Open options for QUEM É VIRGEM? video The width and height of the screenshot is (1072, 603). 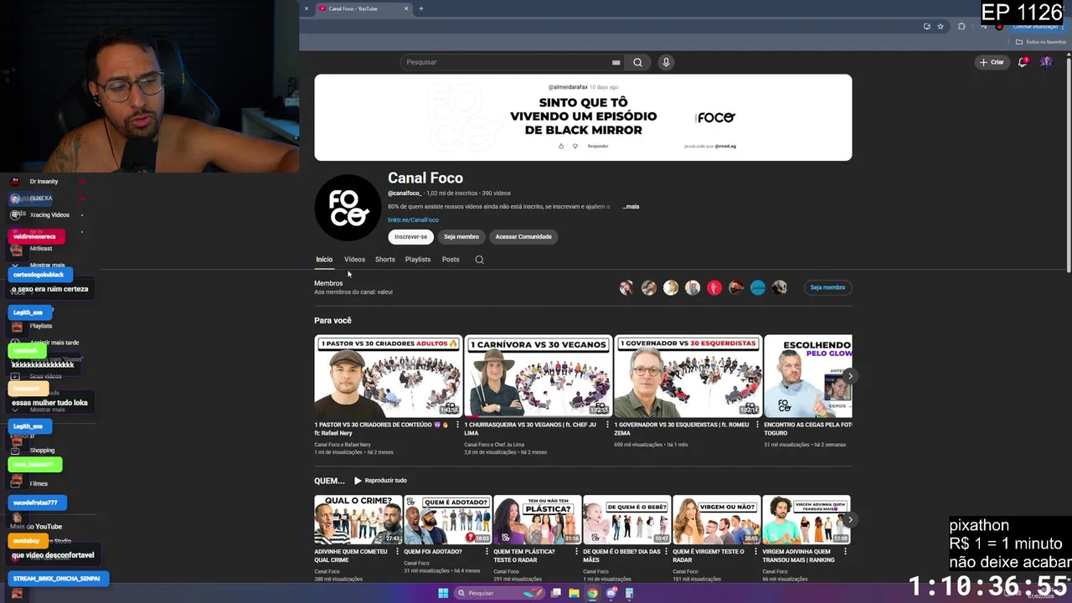click(x=755, y=553)
